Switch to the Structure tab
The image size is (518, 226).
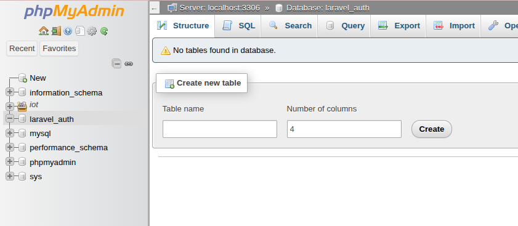tap(183, 26)
